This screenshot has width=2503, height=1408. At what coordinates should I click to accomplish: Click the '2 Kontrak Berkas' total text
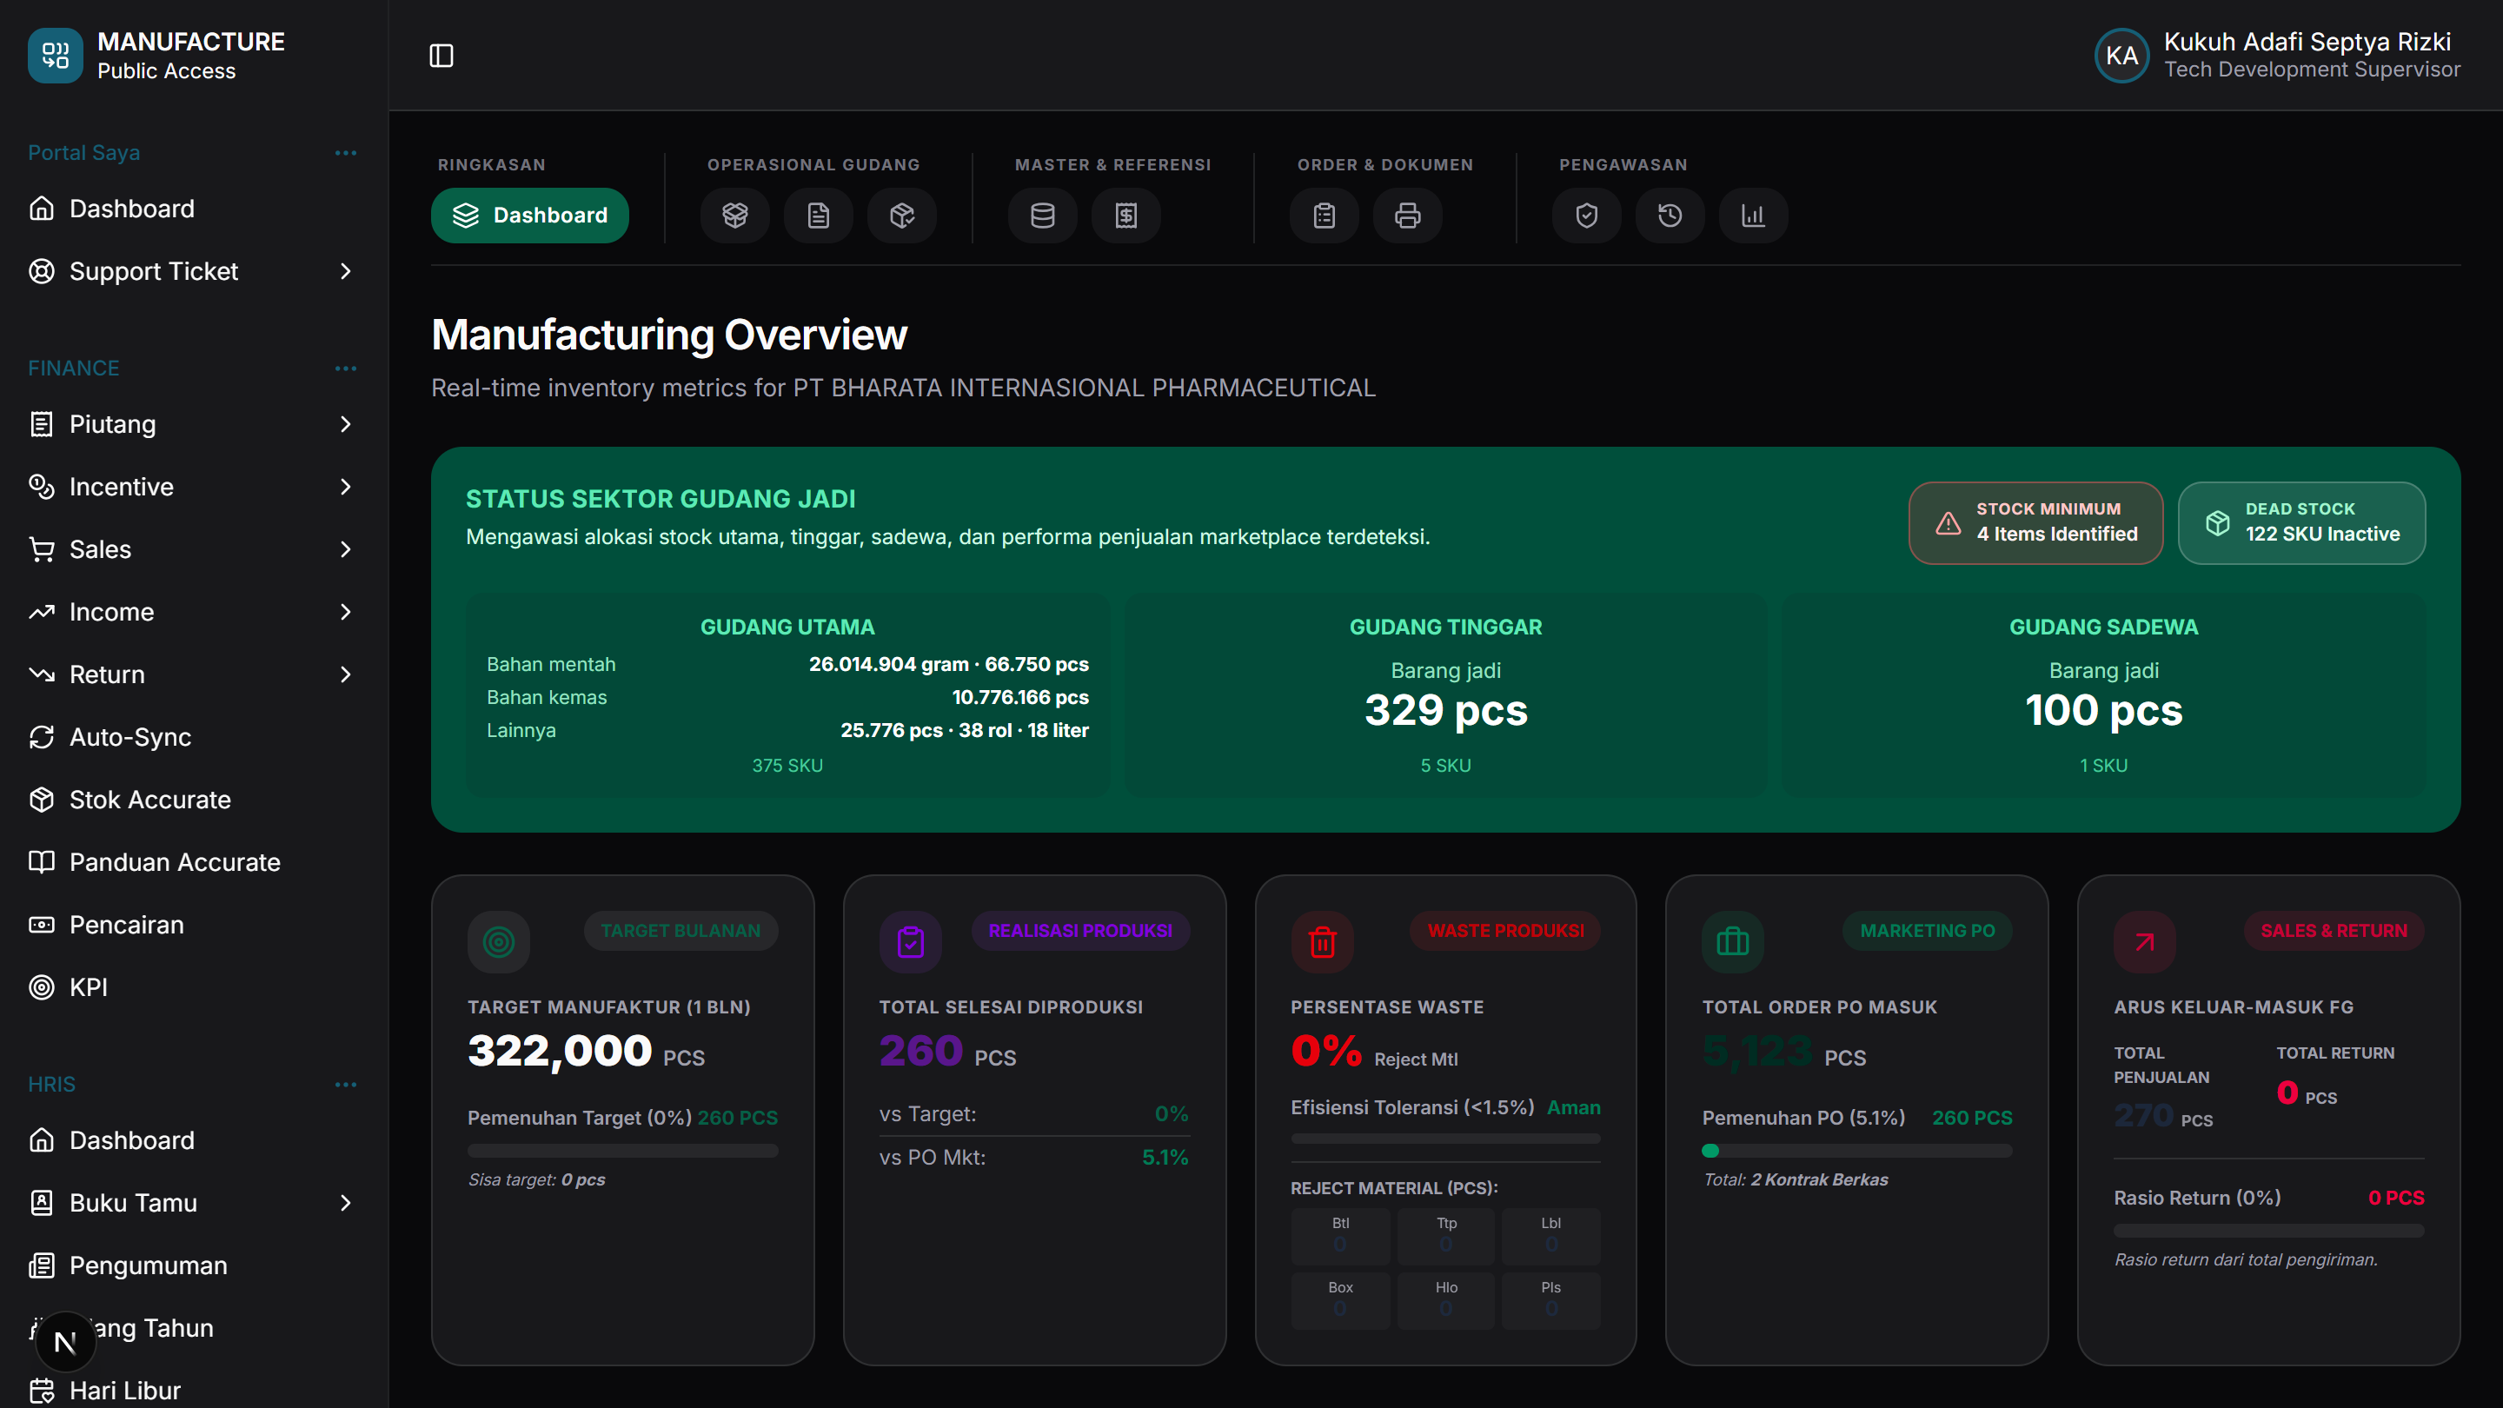1819,1179
